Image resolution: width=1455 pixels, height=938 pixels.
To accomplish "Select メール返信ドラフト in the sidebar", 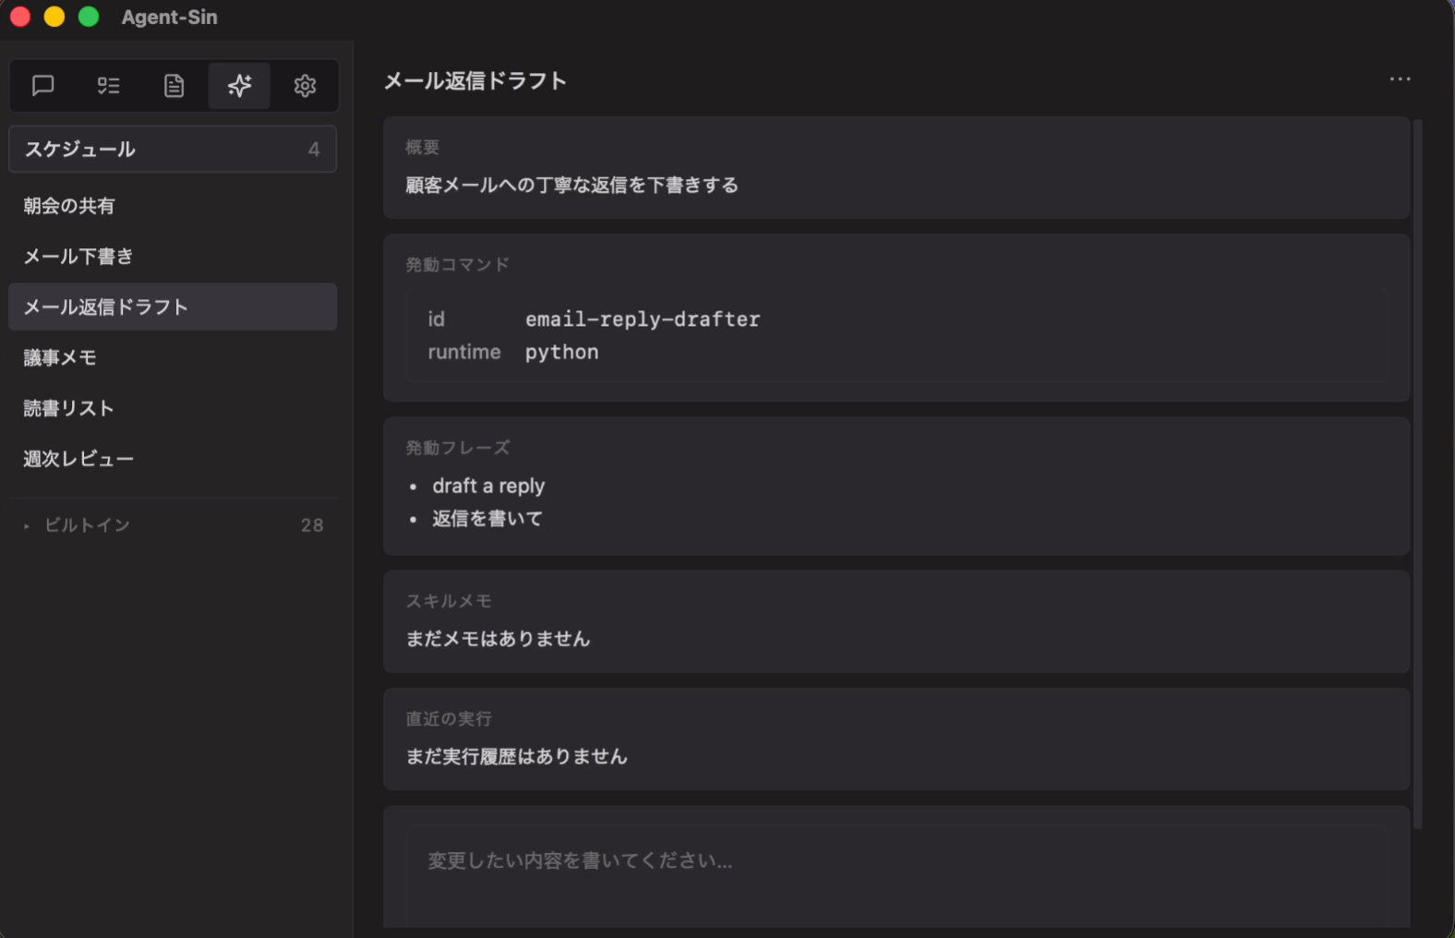I will point(173,307).
